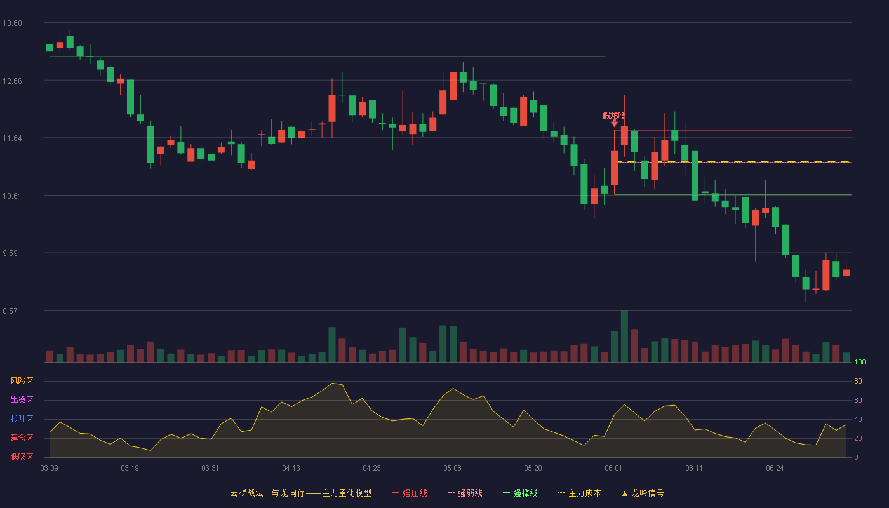Click the 05-08 date label
889x508 pixels.
click(x=452, y=468)
